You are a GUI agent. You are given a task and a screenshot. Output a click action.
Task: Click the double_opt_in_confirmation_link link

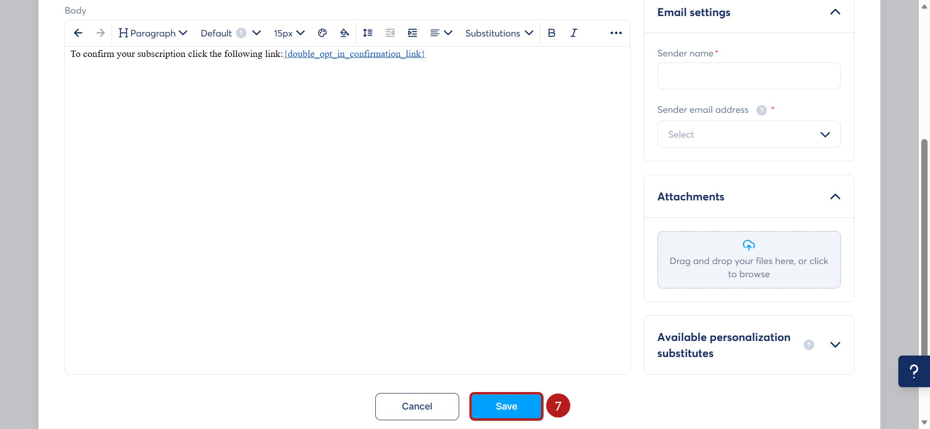(355, 54)
